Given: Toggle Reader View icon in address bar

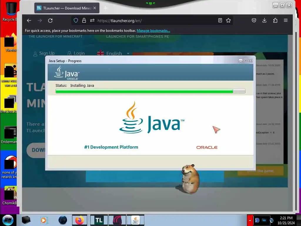Looking at the screenshot, I should point(220,20).
